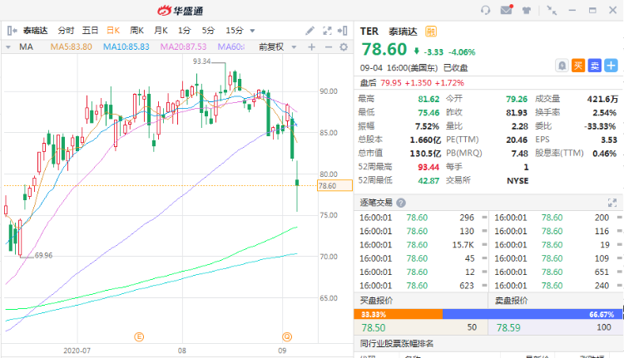Switch to 五日 five-day chart
The height and width of the screenshot is (358, 624).
(90, 31)
